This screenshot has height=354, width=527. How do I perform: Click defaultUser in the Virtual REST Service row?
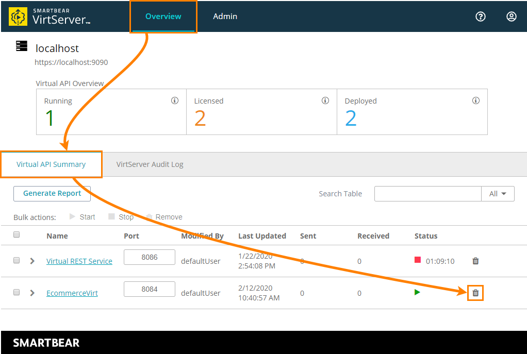point(201,261)
